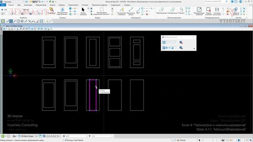
Task: Select individual mode in Выбор элемента dialog
Action: click(164, 42)
